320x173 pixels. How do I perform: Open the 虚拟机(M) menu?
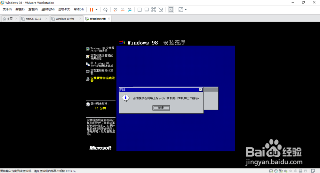pos(48,9)
